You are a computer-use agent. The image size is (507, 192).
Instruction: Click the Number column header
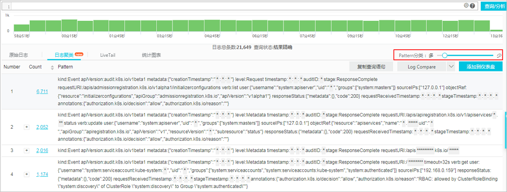[12, 67]
